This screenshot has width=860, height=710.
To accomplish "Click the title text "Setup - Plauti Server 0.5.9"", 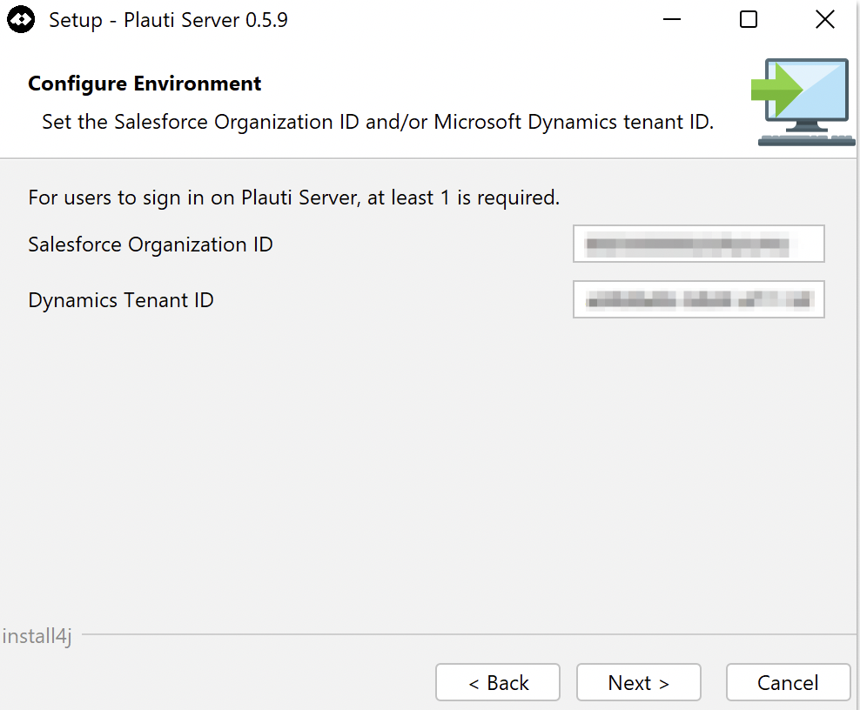I will pos(168,20).
